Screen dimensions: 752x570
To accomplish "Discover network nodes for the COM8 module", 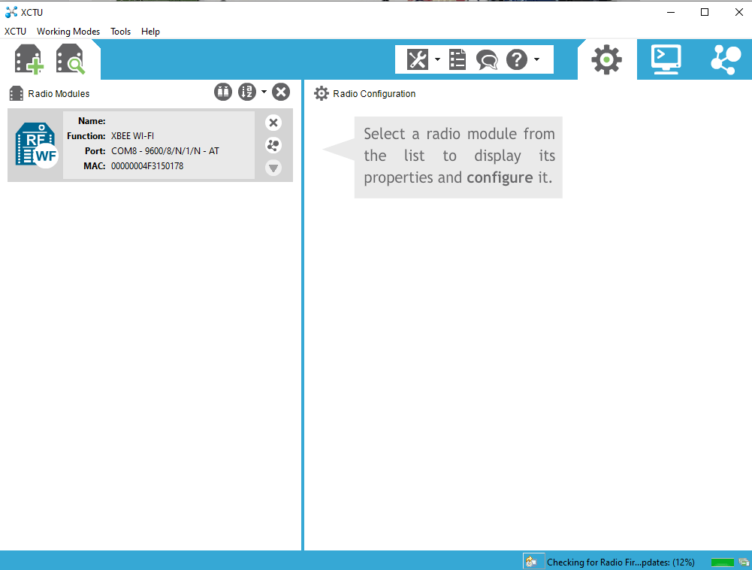I will [273, 145].
